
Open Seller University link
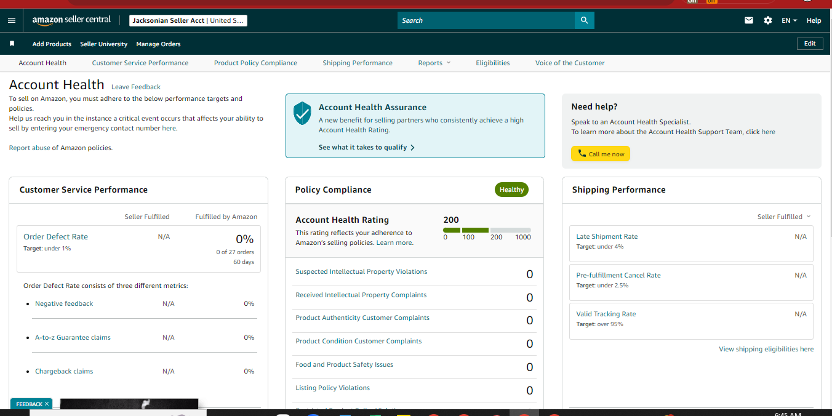[104, 44]
